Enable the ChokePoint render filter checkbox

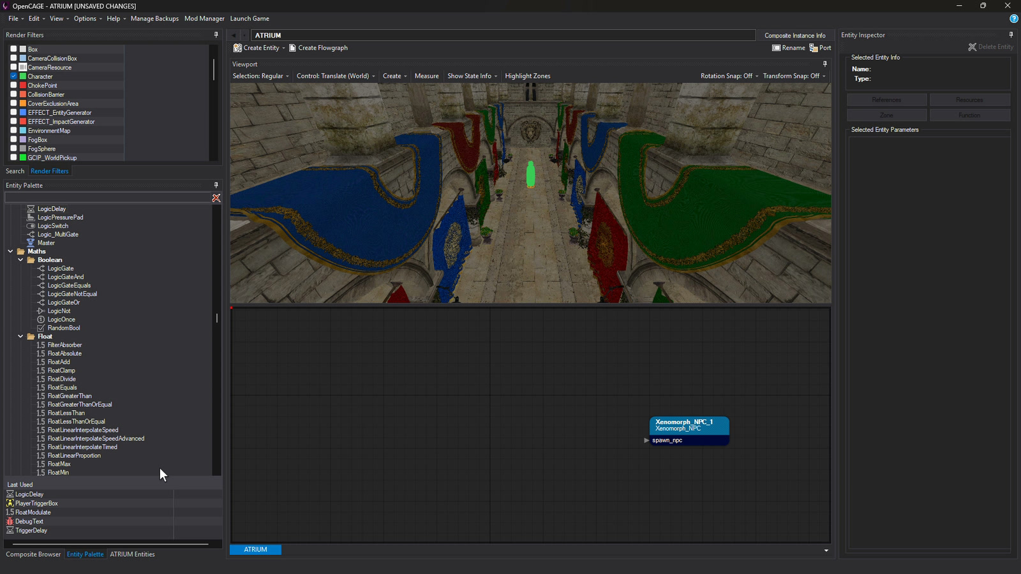click(13, 85)
